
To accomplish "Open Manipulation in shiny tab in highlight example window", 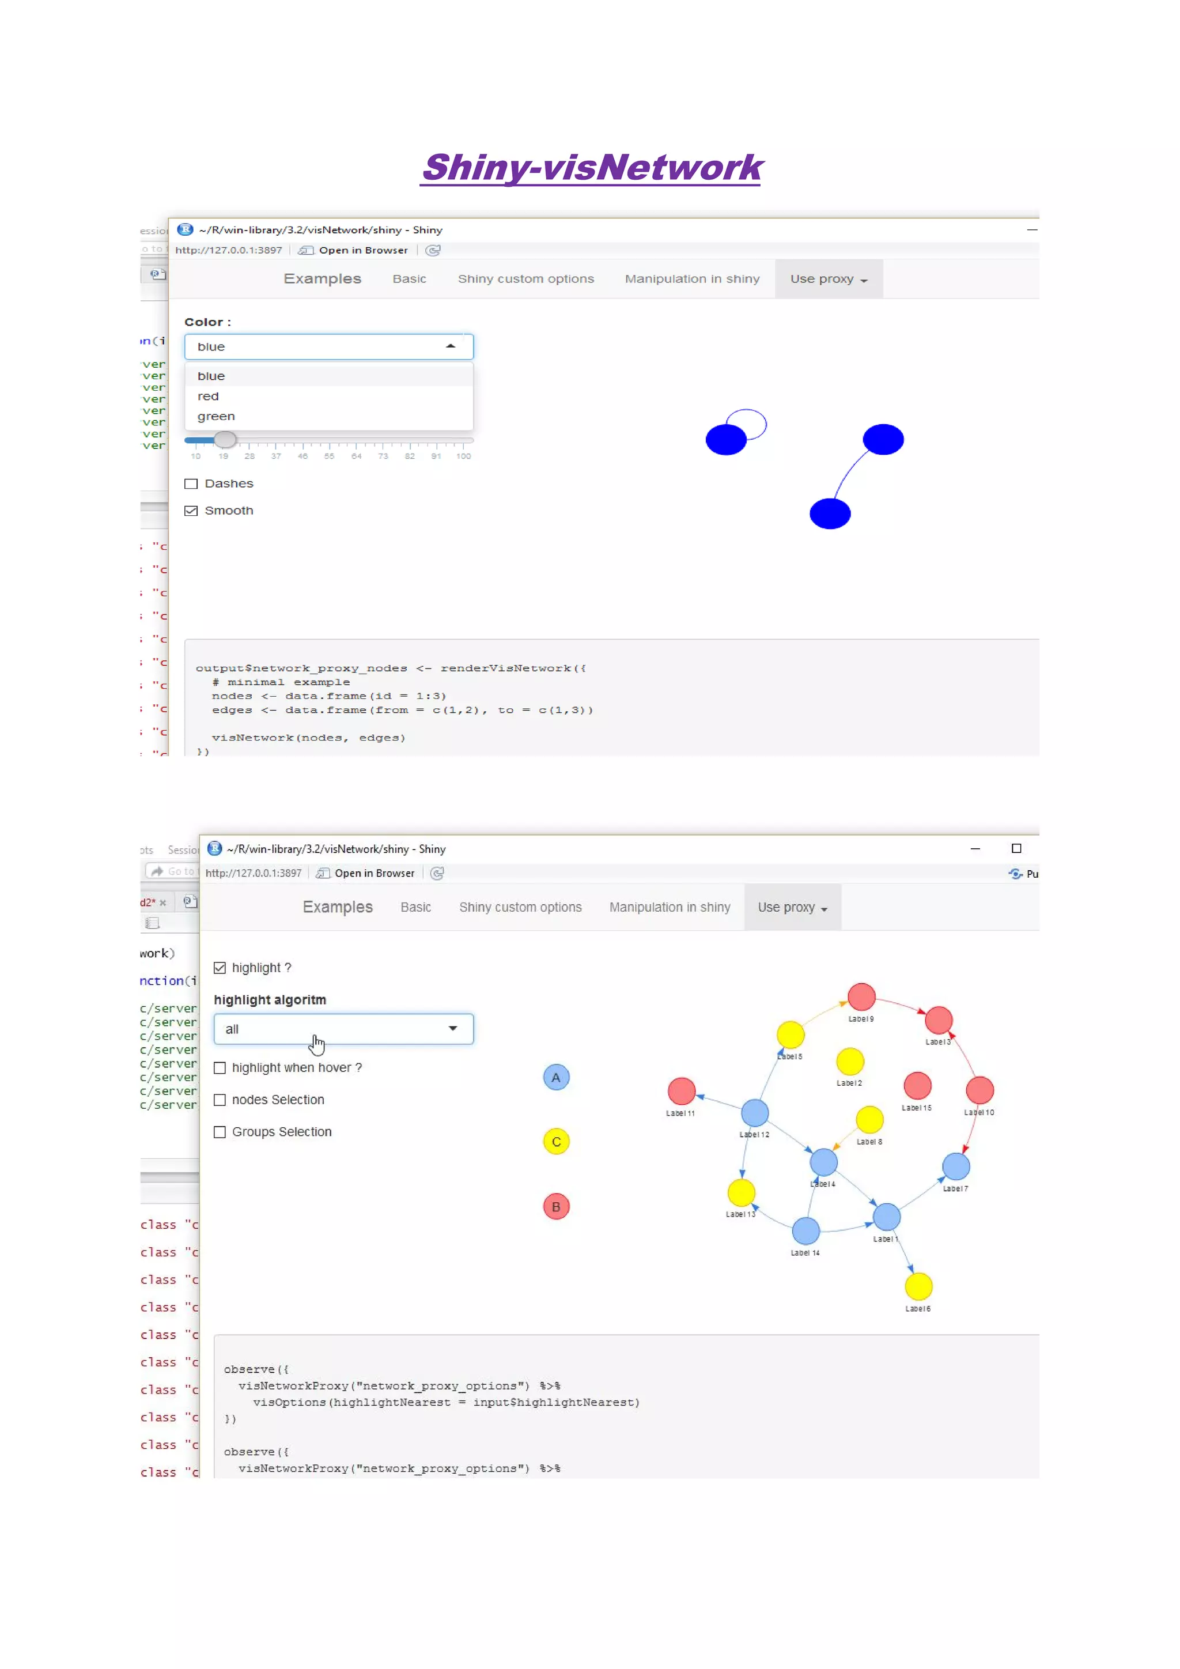I will tap(670, 907).
